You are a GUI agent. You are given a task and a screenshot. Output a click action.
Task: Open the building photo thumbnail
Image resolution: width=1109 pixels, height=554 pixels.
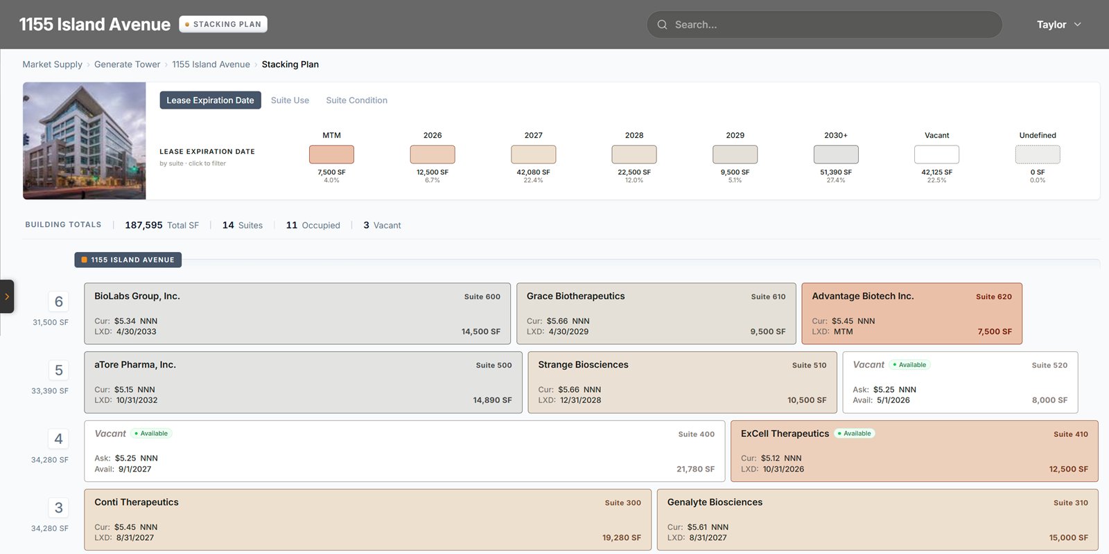click(x=85, y=141)
